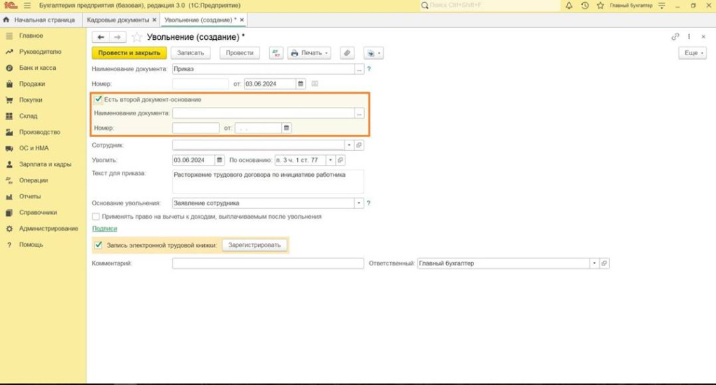Open the 'Основание увольнения' dropdown
Image resolution: width=716 pixels, height=385 pixels.
pos(359,203)
